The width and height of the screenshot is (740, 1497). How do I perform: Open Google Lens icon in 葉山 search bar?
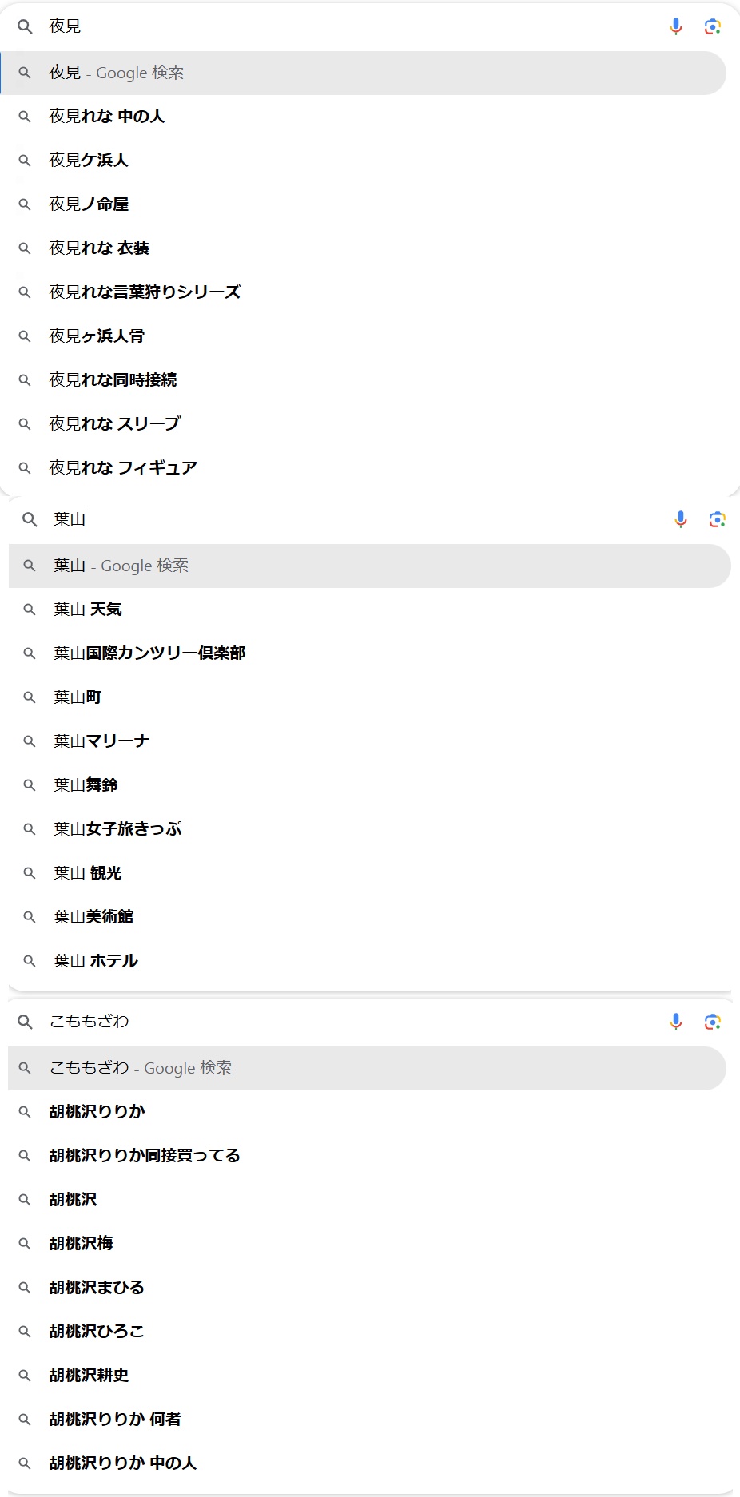coord(717,519)
